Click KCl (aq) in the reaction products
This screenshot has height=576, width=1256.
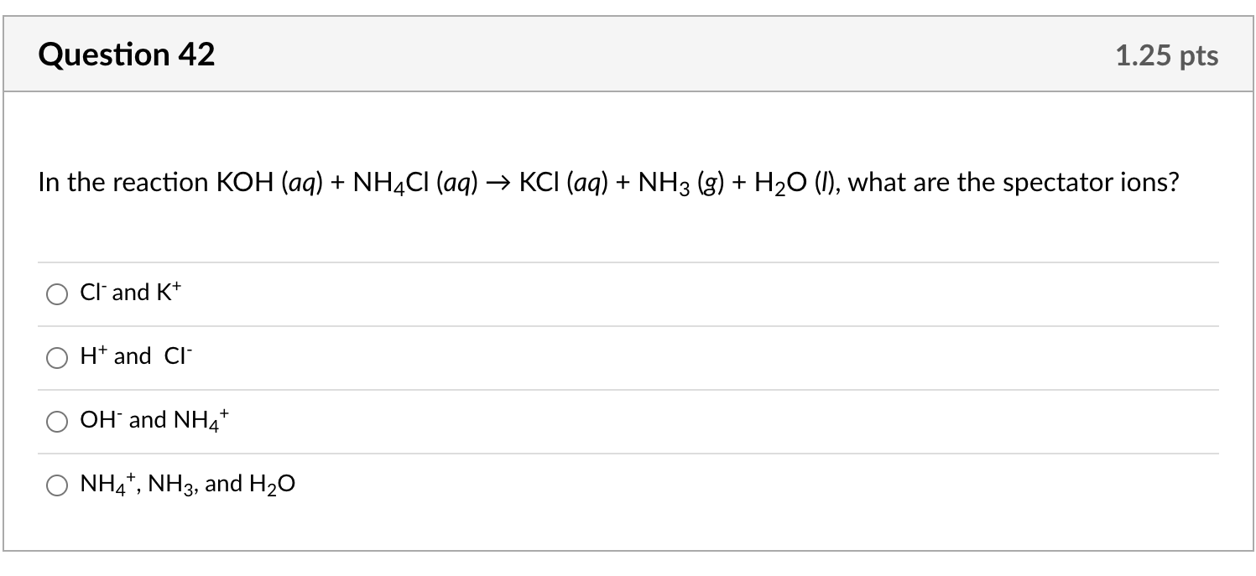point(564,183)
